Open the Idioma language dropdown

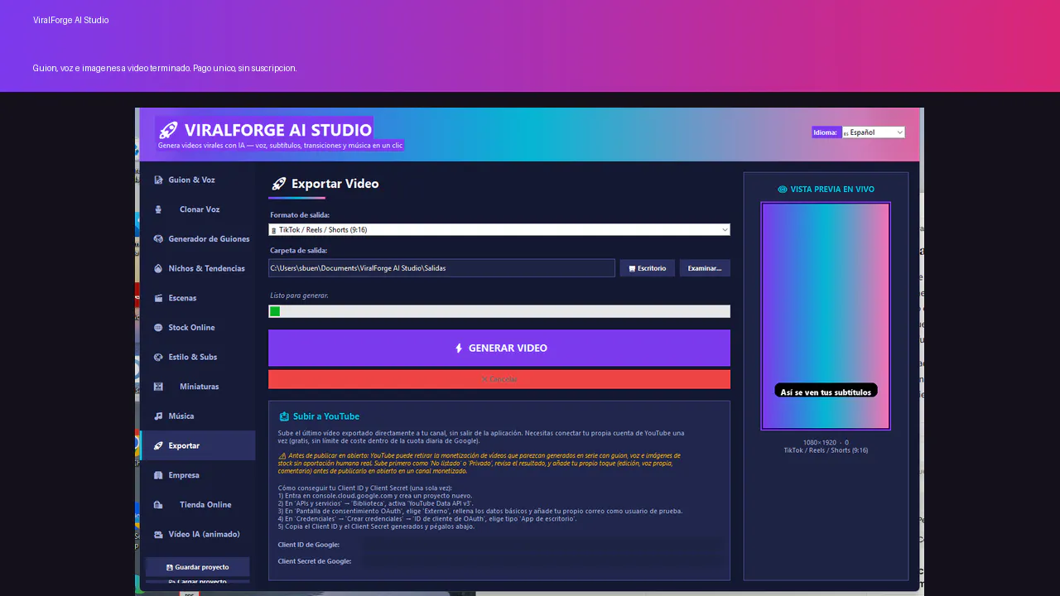point(873,132)
